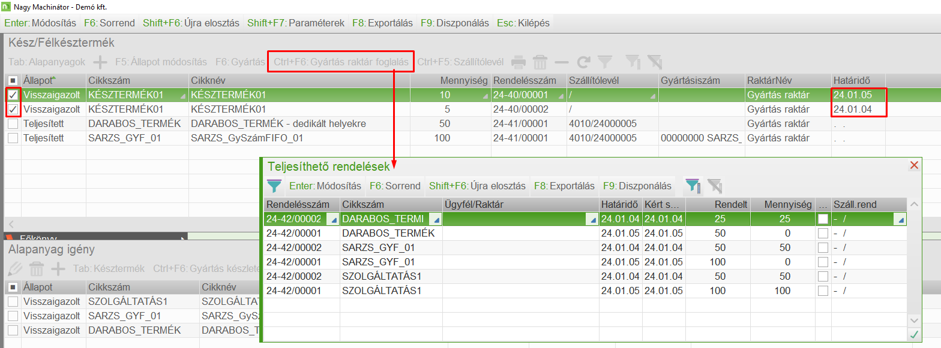This screenshot has height=348, width=941.
Task: Click Tab: Késztermék in Alapanyag igény toolbar
Action: [109, 269]
